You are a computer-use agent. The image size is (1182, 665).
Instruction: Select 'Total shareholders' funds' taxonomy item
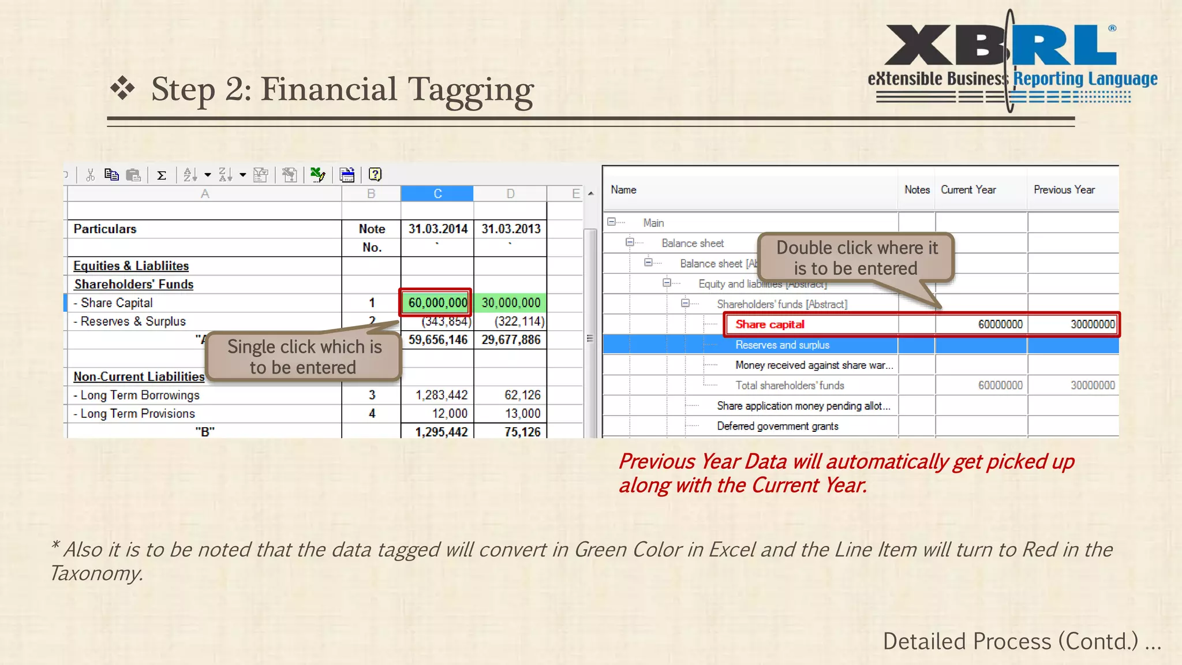[x=789, y=386]
